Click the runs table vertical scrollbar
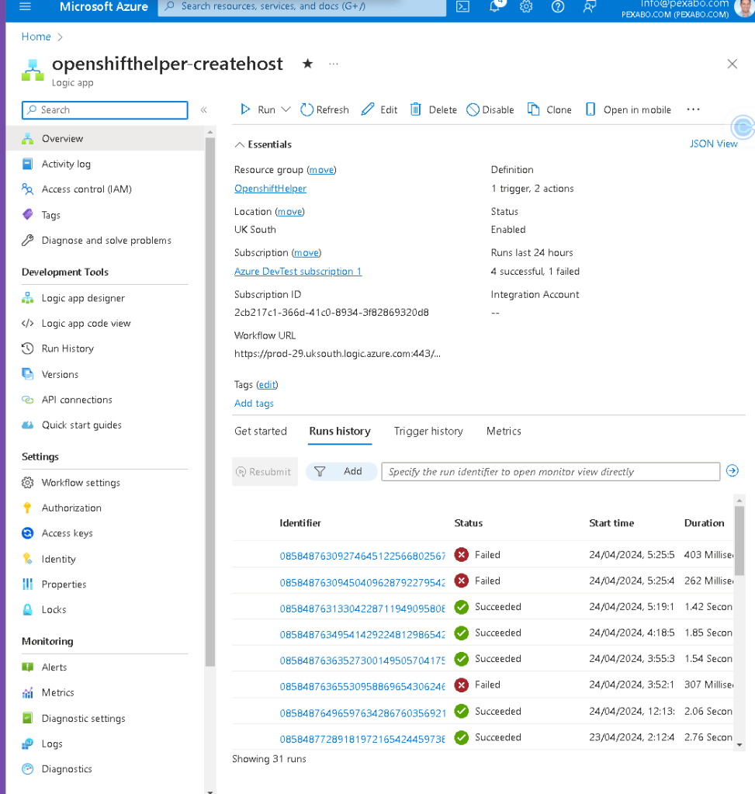 pyautogui.click(x=739, y=541)
